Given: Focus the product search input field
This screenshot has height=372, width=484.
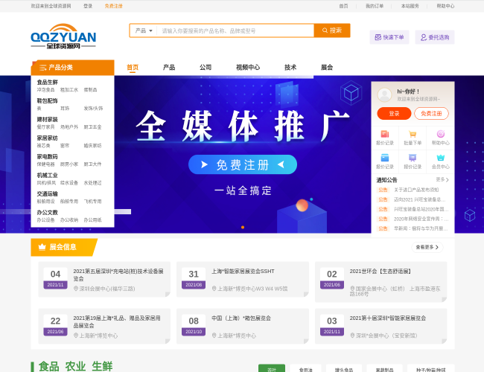Looking at the screenshot, I should click(x=235, y=31).
